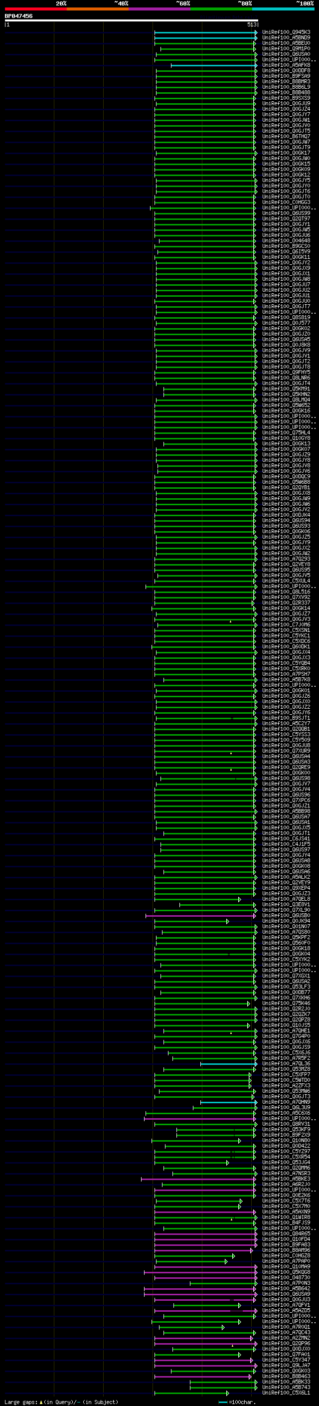The image size is (319, 1406).
Task: Open hit UniRef100_A5BEU0
Action: pyautogui.click(x=286, y=43)
